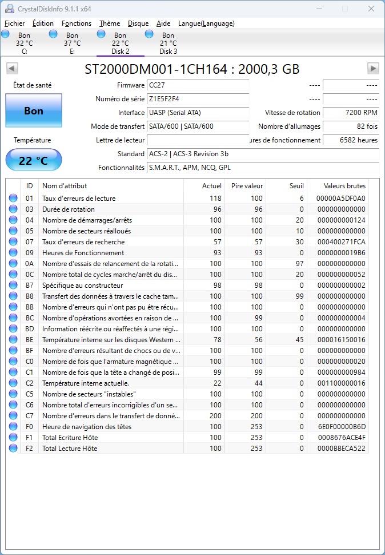Viewport: 385px width, 555px height.
Task: Click the 22 °C temperature button
Action: click(34, 160)
